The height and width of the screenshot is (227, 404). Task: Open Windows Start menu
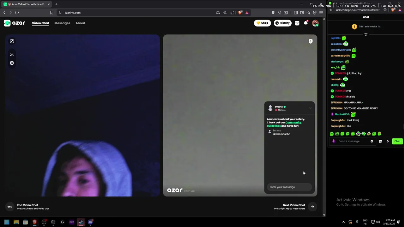tap(7, 222)
